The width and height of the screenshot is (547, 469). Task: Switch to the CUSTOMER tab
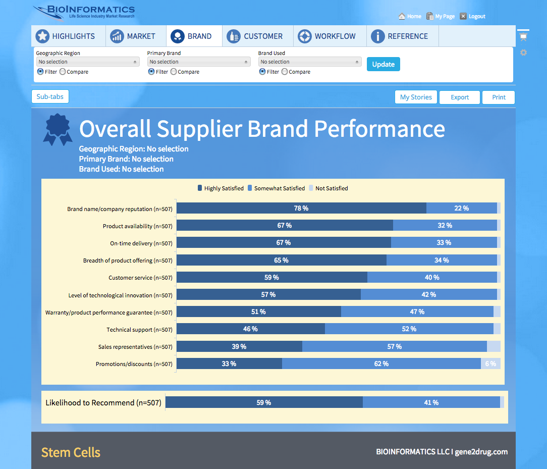click(263, 36)
